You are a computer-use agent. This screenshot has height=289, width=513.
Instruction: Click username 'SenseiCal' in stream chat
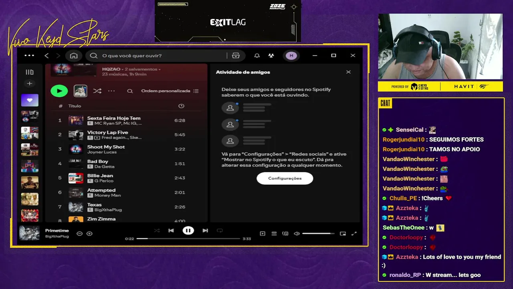410,130
